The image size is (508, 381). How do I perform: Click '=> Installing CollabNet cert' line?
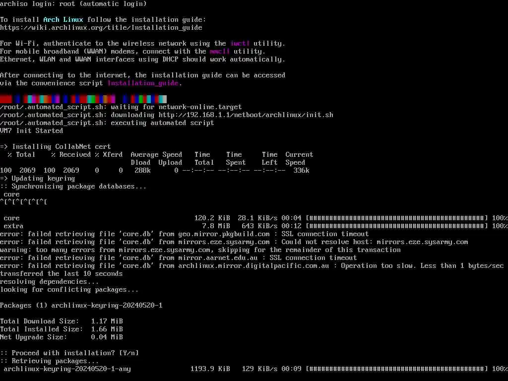coord(56,146)
